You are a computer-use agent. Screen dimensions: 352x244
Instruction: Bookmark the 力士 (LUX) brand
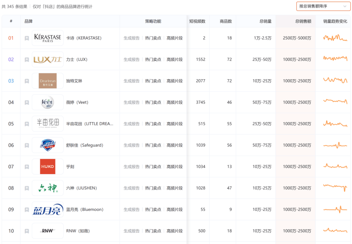27,59
